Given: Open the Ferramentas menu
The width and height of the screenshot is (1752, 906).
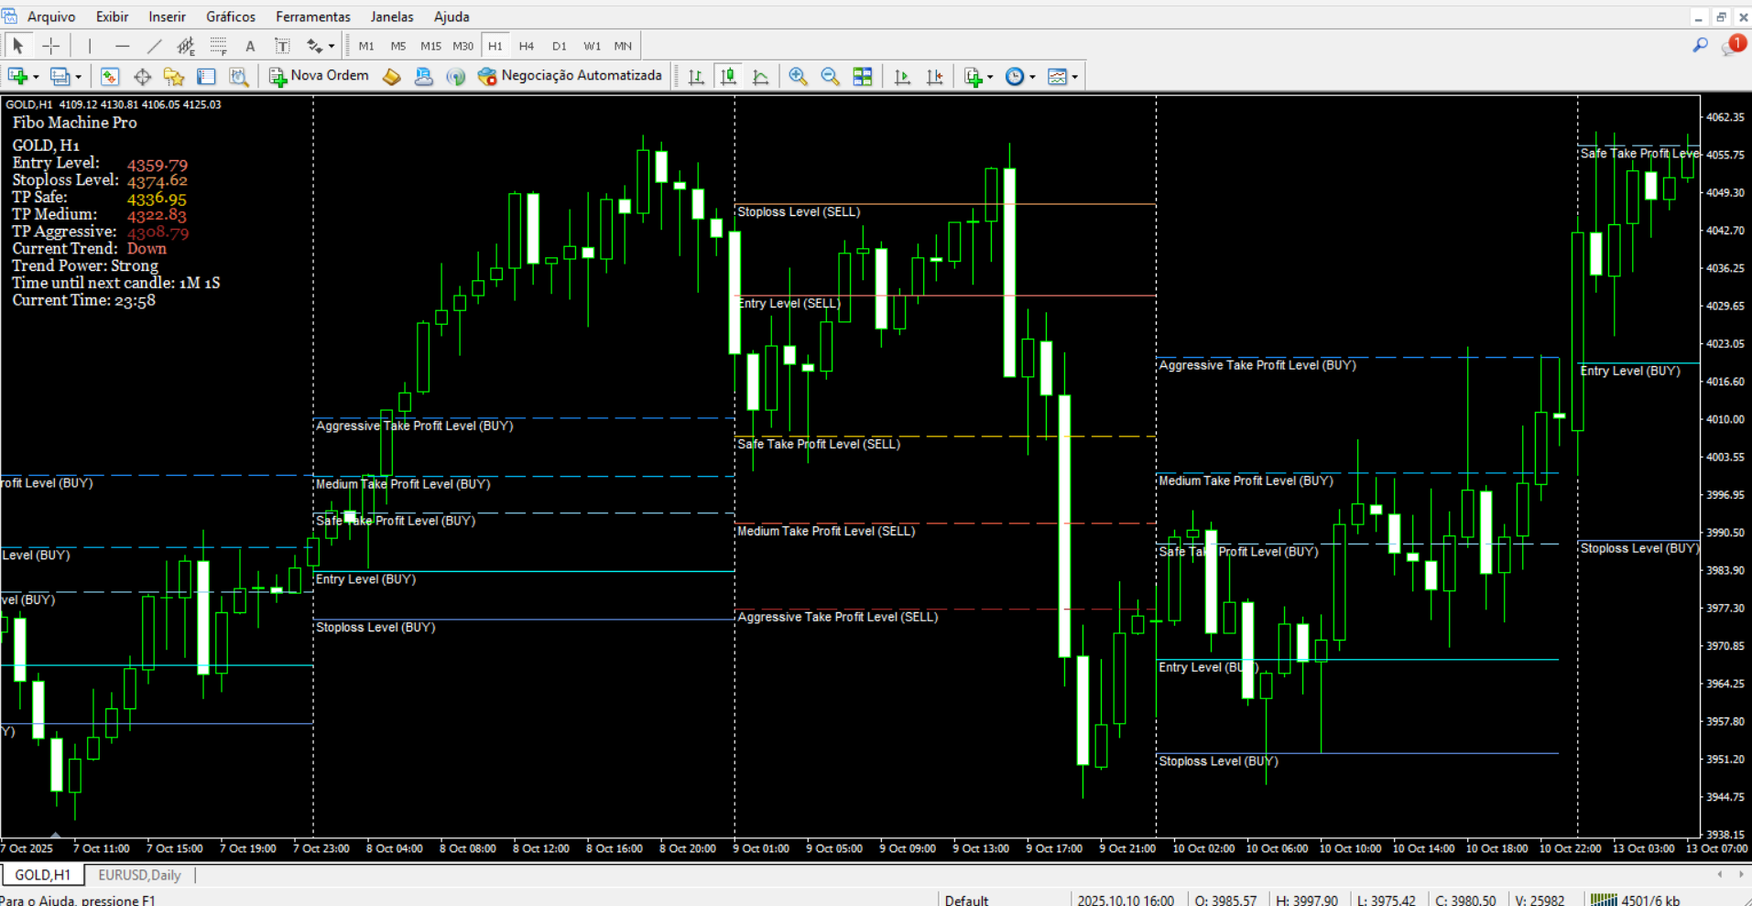Looking at the screenshot, I should click(312, 16).
